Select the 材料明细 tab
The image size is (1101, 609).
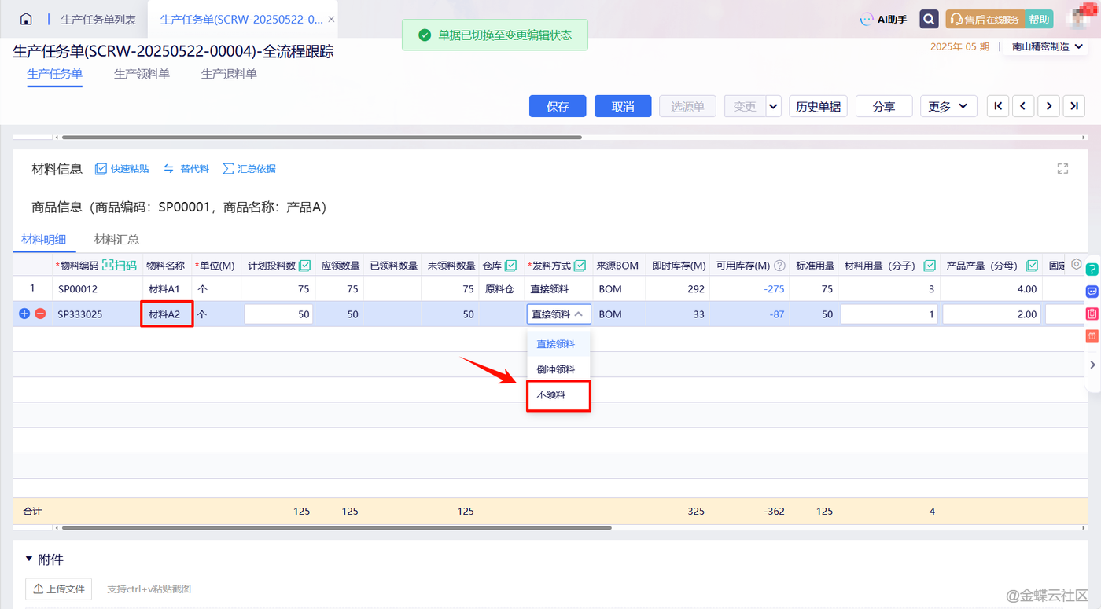(x=44, y=240)
